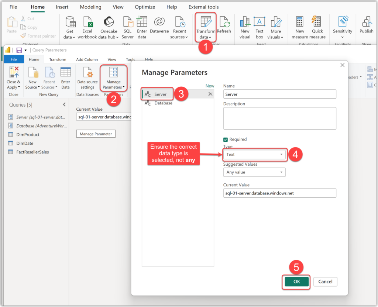Open the External tools tab
The height and width of the screenshot is (307, 378).
pos(204,7)
